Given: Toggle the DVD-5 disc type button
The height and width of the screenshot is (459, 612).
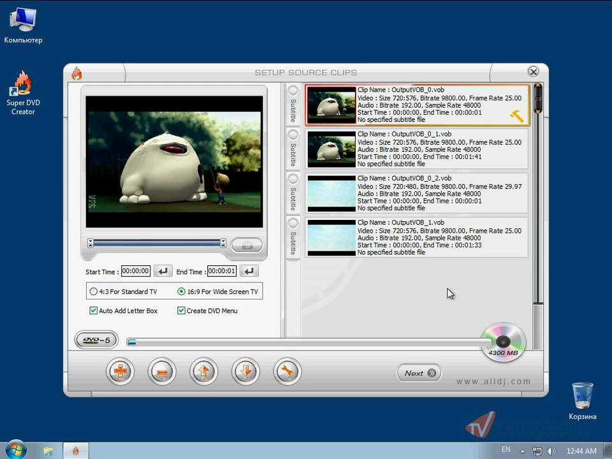Looking at the screenshot, I should point(96,340).
